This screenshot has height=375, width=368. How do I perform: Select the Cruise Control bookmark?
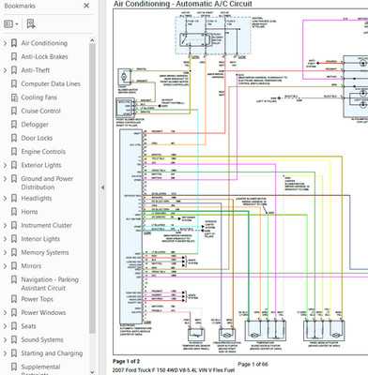coord(40,111)
